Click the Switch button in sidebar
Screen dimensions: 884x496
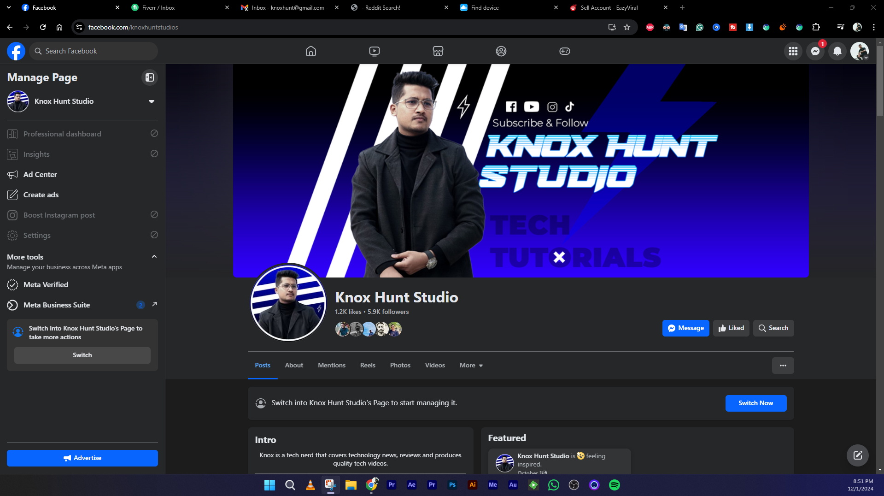point(82,355)
